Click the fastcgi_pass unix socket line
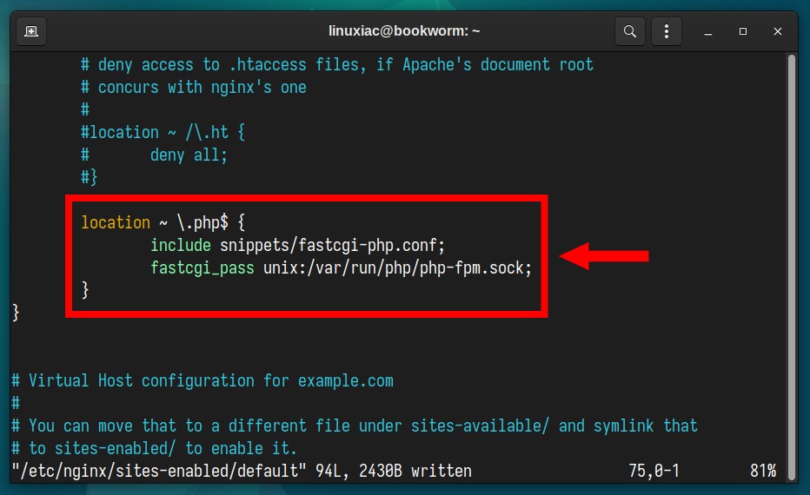810x495 pixels. (341, 267)
